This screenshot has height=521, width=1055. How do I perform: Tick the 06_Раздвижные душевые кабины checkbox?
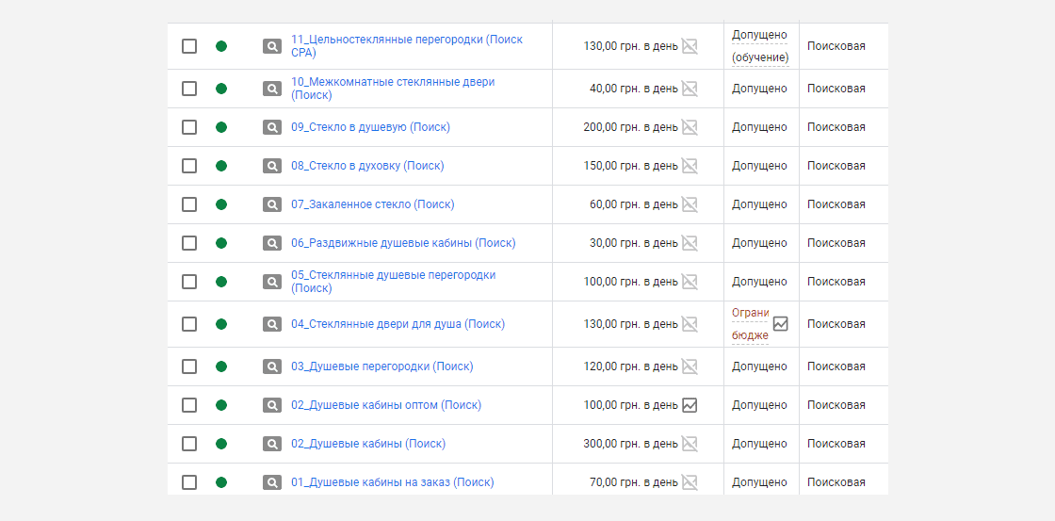189,243
